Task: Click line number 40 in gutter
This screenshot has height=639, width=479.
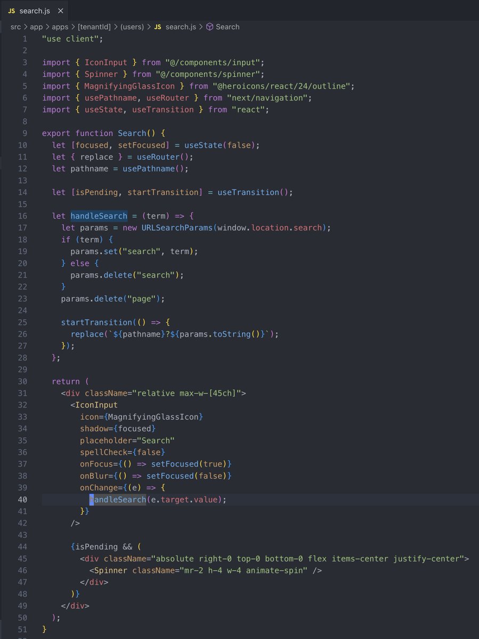Action: (x=22, y=499)
